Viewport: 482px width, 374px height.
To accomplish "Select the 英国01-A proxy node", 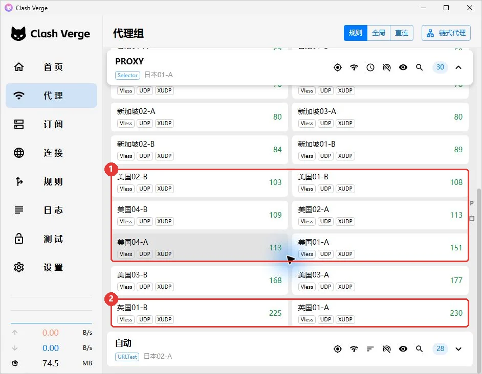I will point(380,313).
